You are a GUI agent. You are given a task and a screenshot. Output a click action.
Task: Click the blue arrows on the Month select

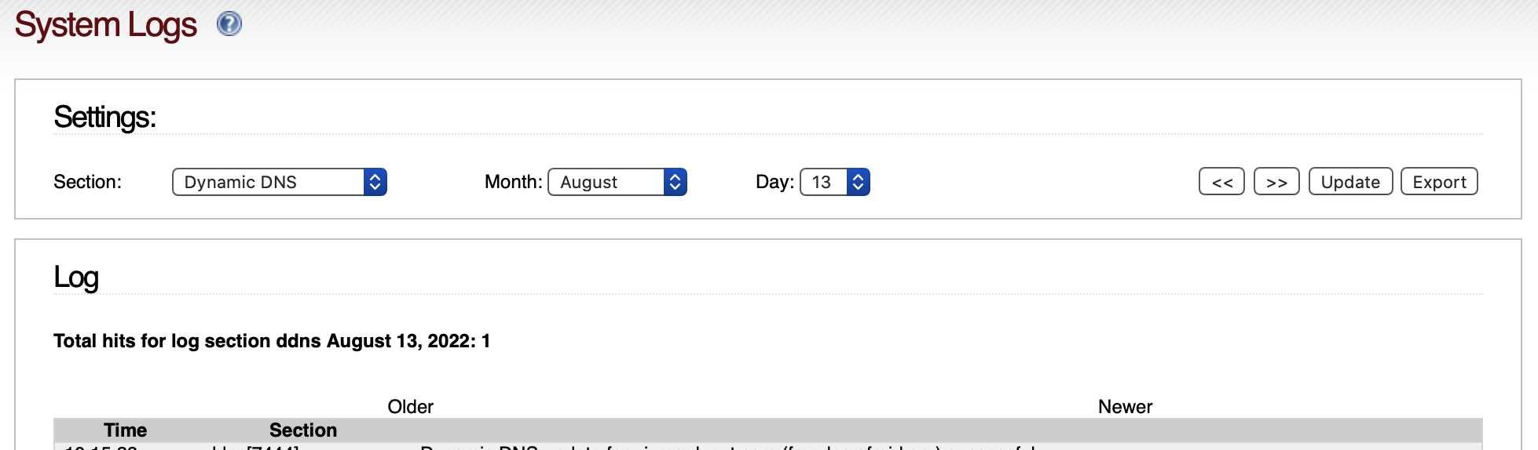click(676, 182)
